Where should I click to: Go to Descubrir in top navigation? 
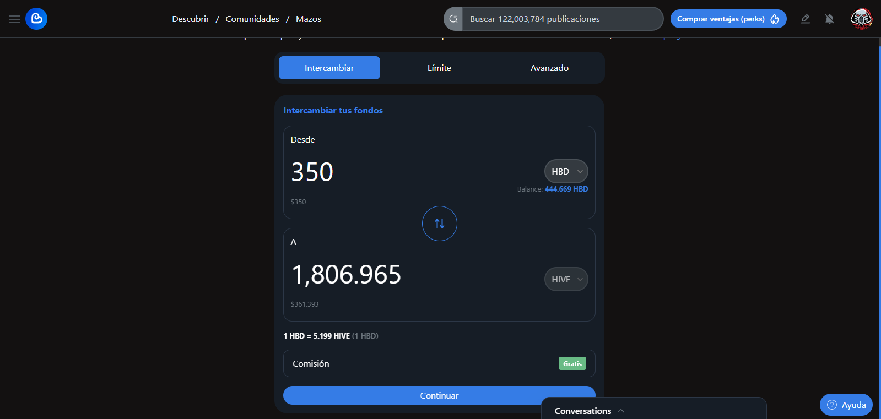(x=191, y=19)
